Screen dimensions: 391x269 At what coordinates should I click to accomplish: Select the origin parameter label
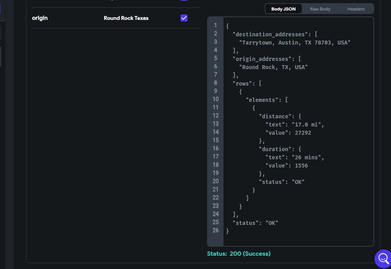pos(40,18)
